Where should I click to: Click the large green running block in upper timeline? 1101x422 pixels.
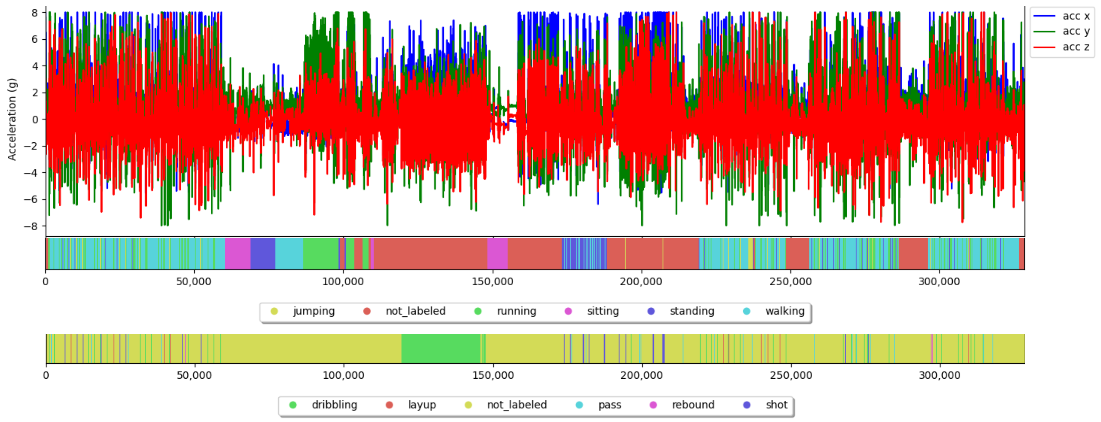click(x=320, y=254)
